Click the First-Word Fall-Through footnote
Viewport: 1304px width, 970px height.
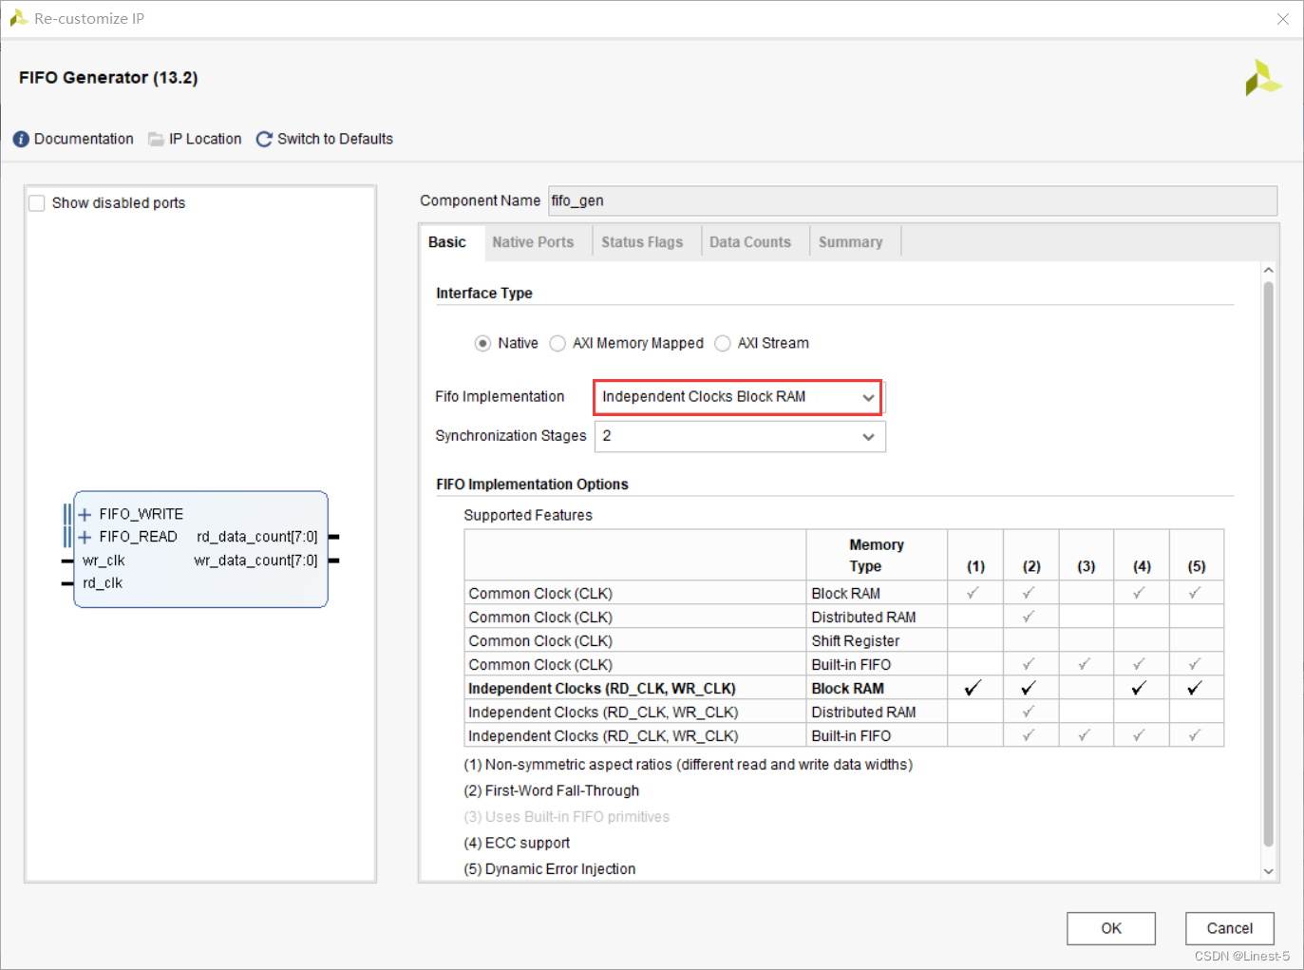(x=552, y=790)
